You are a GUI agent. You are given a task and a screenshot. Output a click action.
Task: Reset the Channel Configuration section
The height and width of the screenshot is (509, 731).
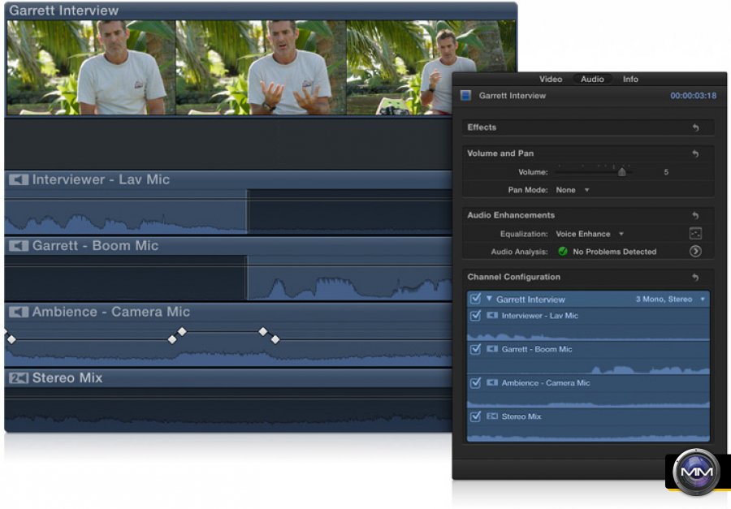coord(695,278)
